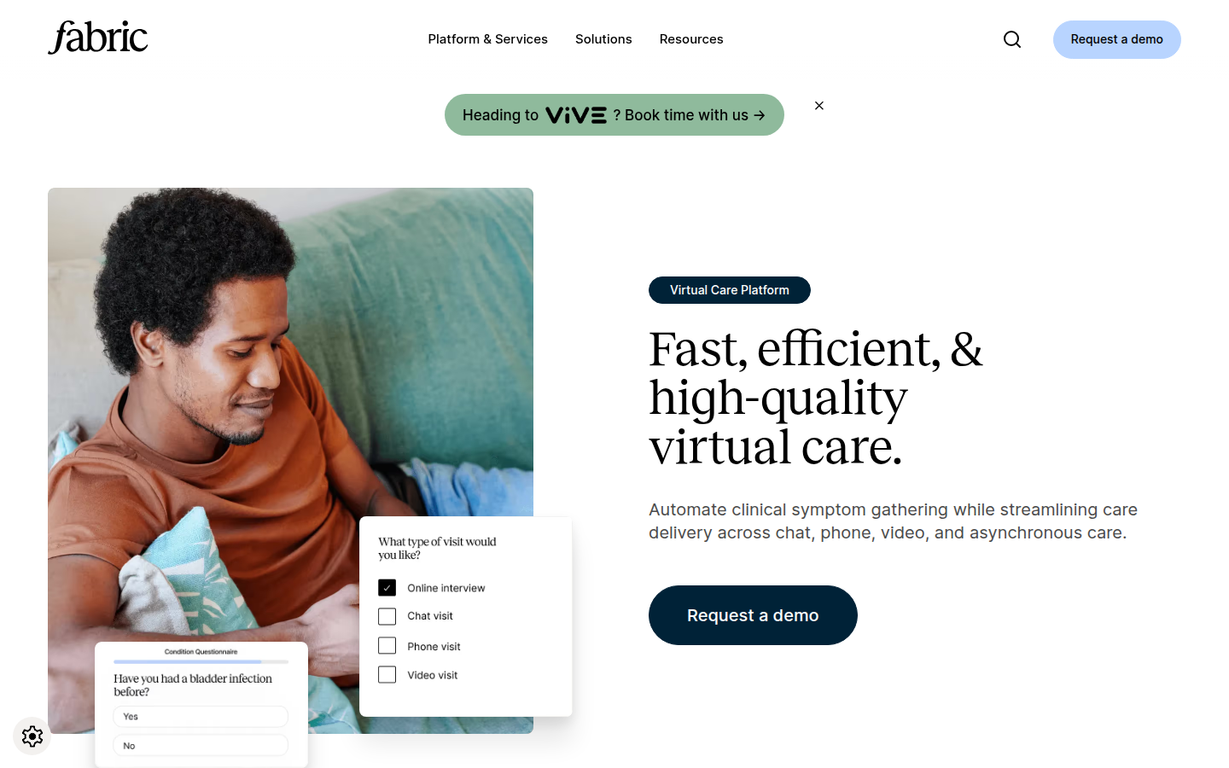The image size is (1229, 768).
Task: Click the ViVE logo in banner
Action: click(576, 115)
